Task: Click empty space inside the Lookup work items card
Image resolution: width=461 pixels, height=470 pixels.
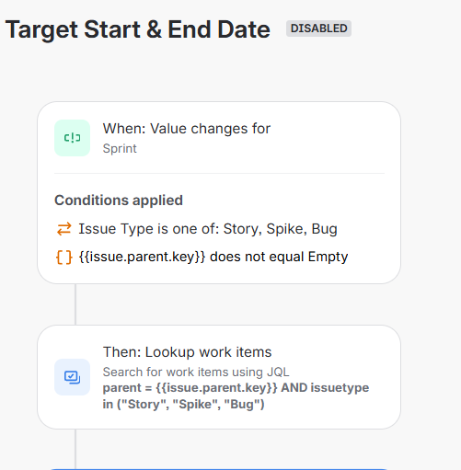Action: click(338, 352)
